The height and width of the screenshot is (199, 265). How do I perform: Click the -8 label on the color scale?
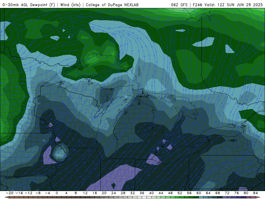(x=38, y=193)
